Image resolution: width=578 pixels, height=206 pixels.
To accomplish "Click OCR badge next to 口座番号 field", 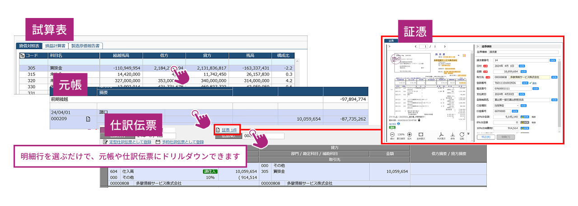I will pos(515,111).
